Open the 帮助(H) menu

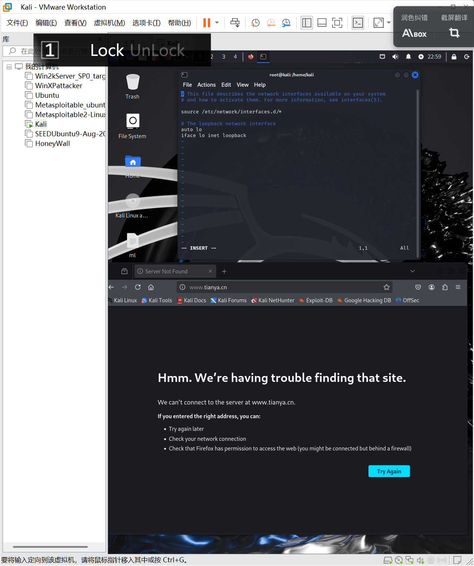coord(180,23)
